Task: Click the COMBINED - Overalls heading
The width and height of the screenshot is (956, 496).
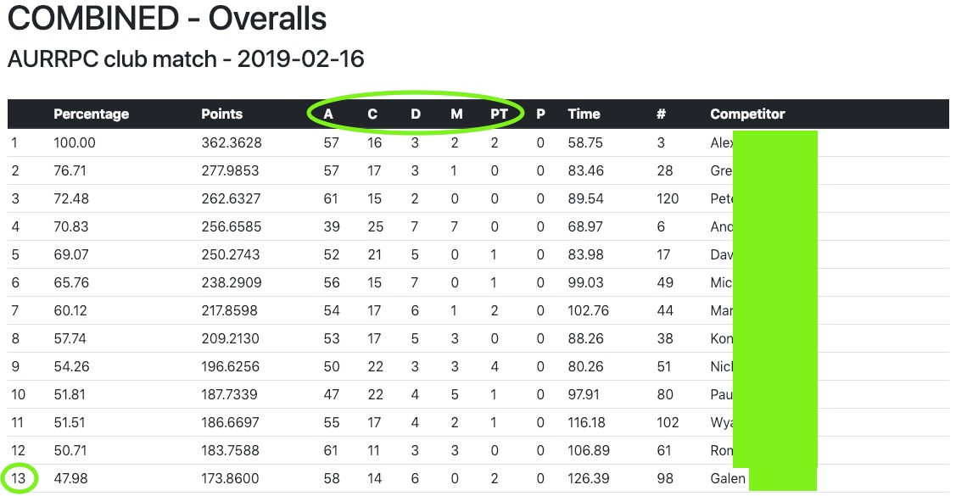Action: 166,20
